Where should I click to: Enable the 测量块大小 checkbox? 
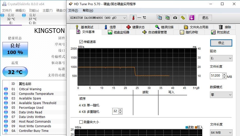[x=81, y=122]
